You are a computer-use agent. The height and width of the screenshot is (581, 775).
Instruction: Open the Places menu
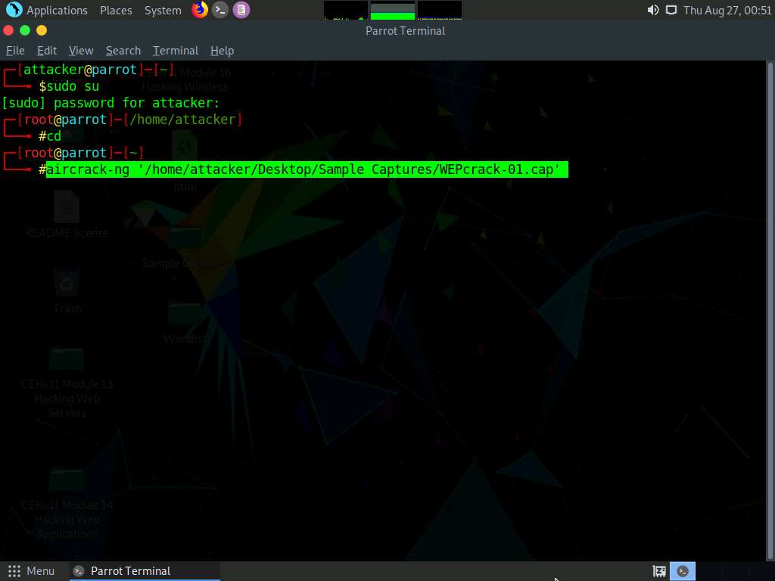(x=115, y=10)
